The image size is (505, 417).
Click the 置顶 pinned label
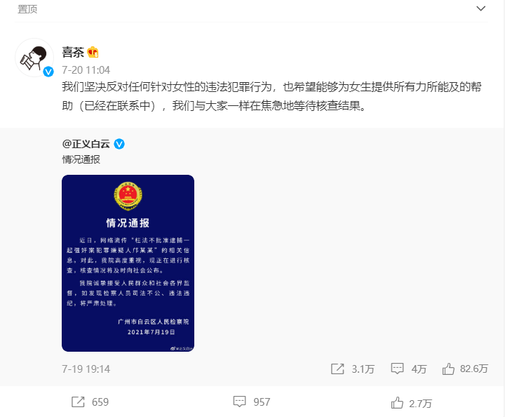pos(27,9)
